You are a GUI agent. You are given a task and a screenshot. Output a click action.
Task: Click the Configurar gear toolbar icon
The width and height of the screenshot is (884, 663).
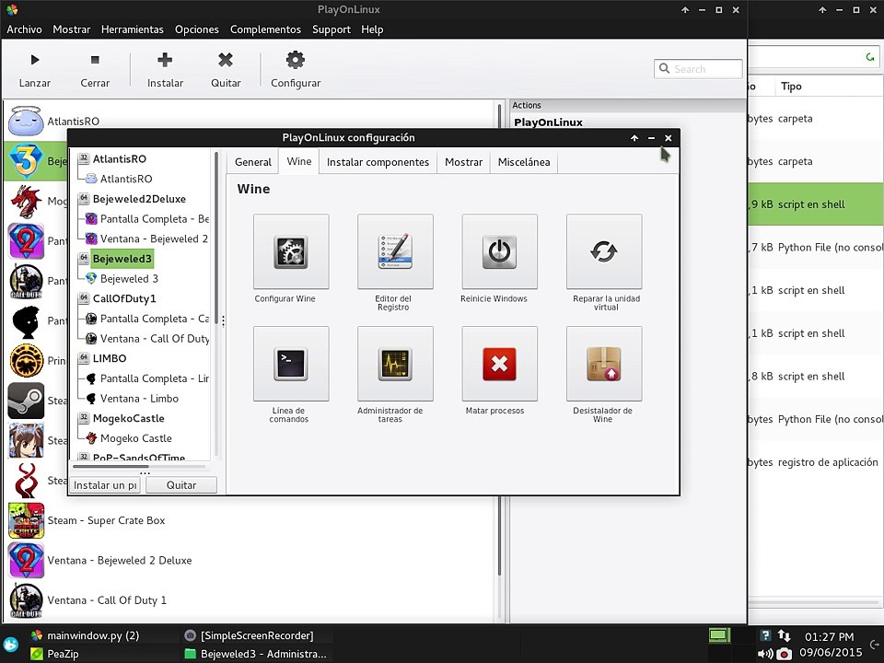coord(296,59)
